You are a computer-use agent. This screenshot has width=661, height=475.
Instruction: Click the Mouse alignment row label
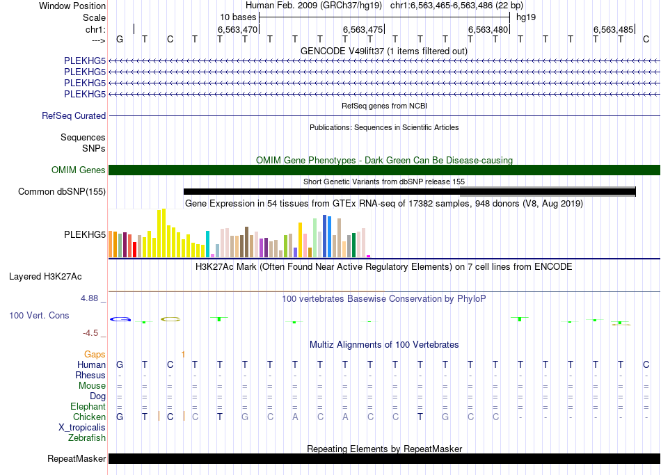(92, 386)
